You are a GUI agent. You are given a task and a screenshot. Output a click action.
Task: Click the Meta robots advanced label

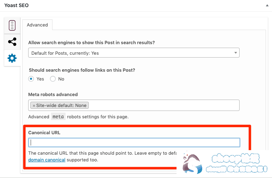pos(53,94)
